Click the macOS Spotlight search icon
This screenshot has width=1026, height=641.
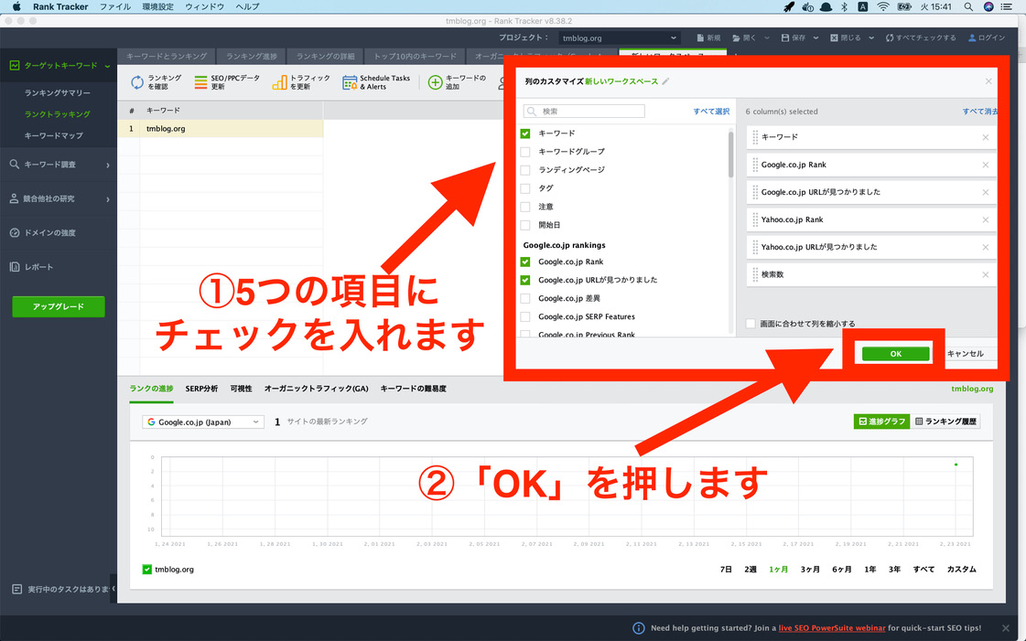point(967,6)
